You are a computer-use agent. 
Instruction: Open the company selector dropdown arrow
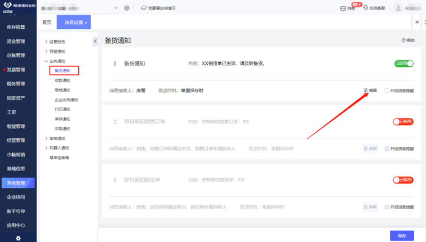[116, 8]
